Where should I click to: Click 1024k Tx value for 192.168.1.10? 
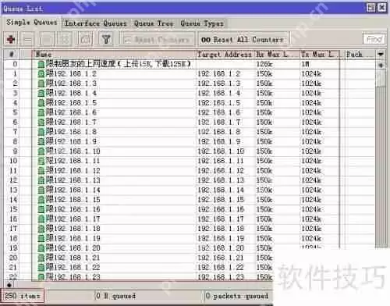(x=311, y=151)
